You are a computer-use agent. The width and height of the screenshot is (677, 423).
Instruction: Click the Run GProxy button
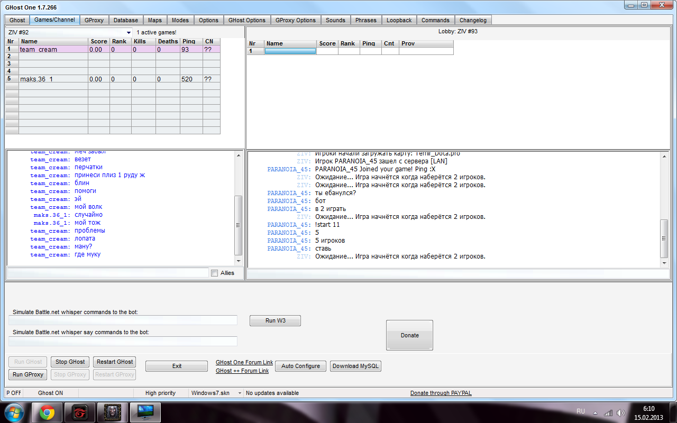pyautogui.click(x=28, y=374)
